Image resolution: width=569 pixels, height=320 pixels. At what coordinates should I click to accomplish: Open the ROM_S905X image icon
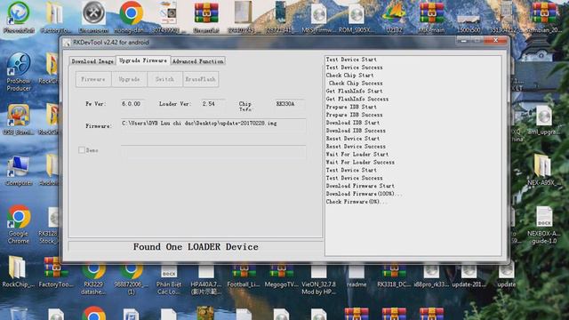click(x=357, y=18)
